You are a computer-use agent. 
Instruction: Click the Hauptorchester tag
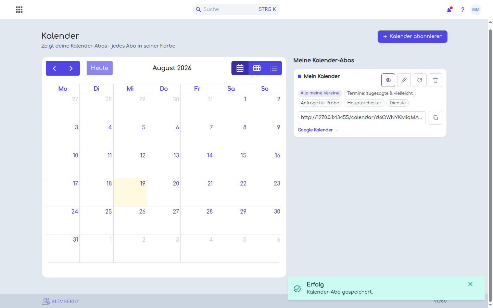(x=364, y=103)
